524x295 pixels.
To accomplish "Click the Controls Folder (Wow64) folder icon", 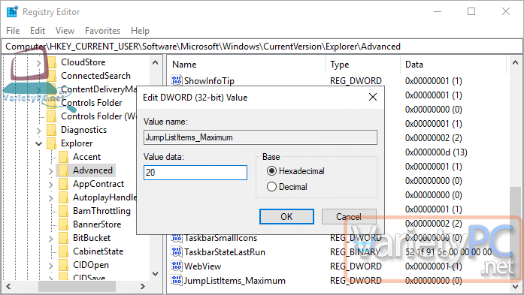I will [51, 116].
